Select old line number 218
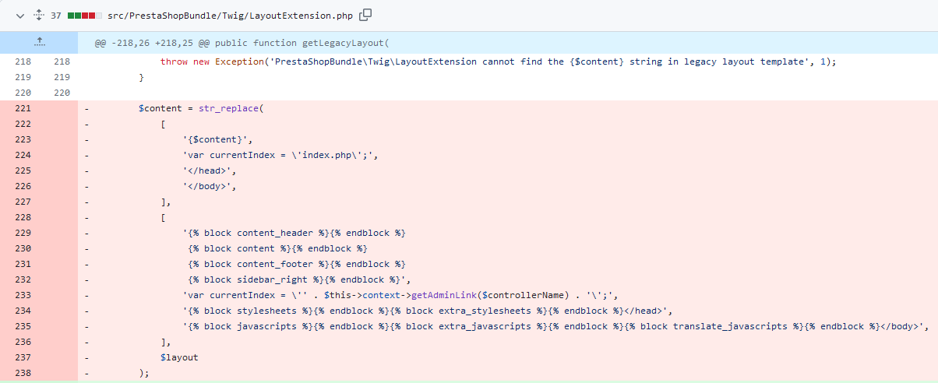Viewport: 938px width, 383px height. point(23,62)
